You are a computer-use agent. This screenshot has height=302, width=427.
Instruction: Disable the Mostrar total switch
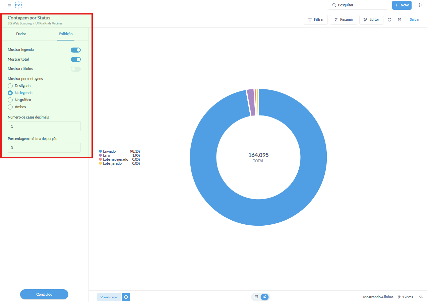76,60
